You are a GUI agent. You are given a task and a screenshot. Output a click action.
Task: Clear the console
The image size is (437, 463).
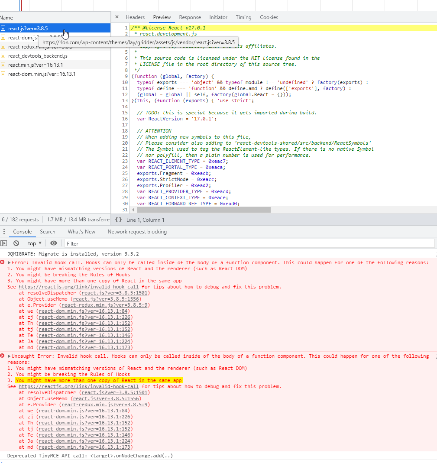coord(16,243)
